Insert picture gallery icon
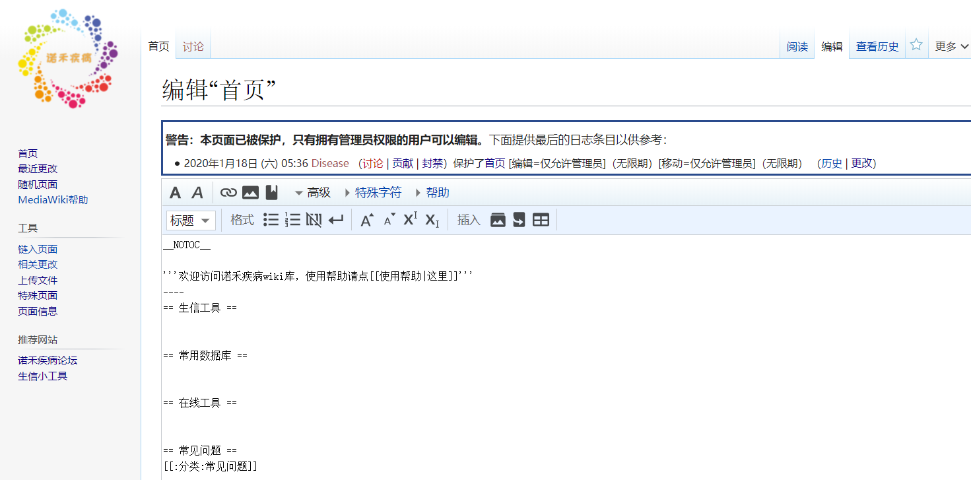The width and height of the screenshot is (971, 480). 498,220
